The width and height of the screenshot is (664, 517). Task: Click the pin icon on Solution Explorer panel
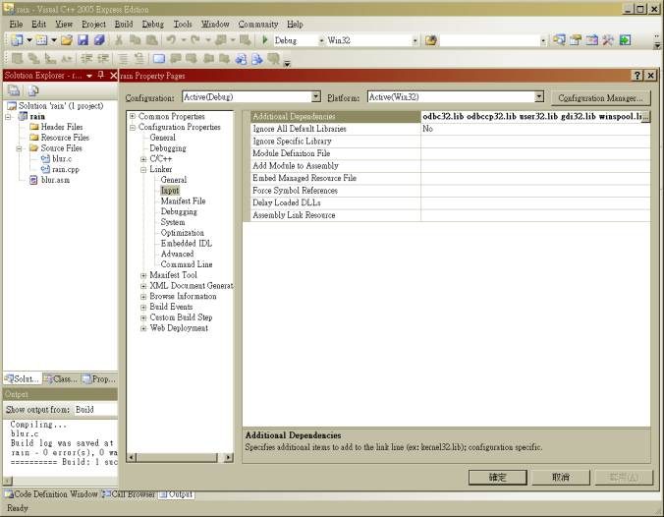100,76
